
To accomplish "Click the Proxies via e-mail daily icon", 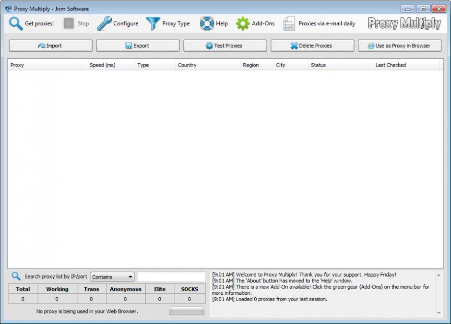I will coord(289,23).
